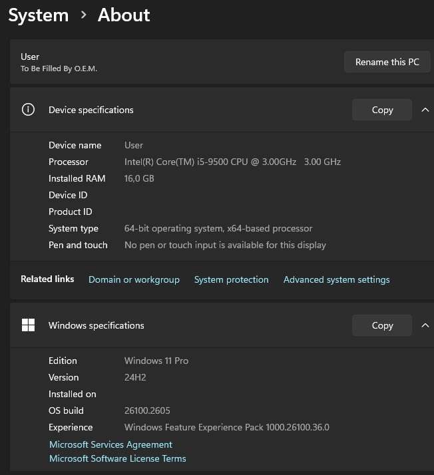The width and height of the screenshot is (434, 475).
Task: Select the OS build 26100.2605 value
Action: point(147,410)
